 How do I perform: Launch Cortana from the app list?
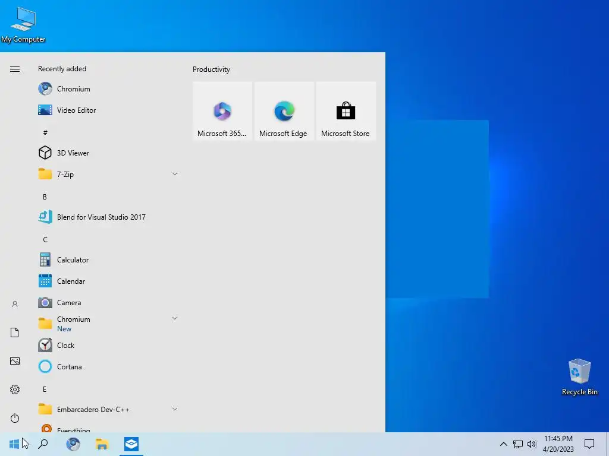pos(108,366)
